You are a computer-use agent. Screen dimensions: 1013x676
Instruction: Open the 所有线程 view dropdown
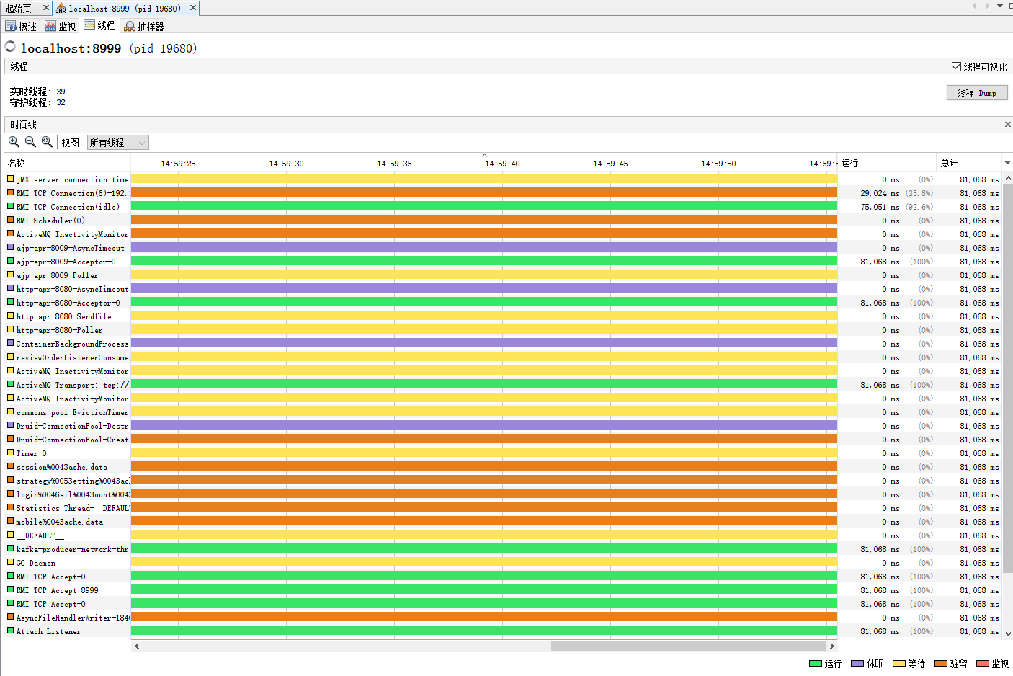coord(117,142)
